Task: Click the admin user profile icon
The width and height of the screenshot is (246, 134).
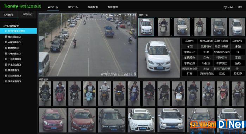Action: click(225, 7)
